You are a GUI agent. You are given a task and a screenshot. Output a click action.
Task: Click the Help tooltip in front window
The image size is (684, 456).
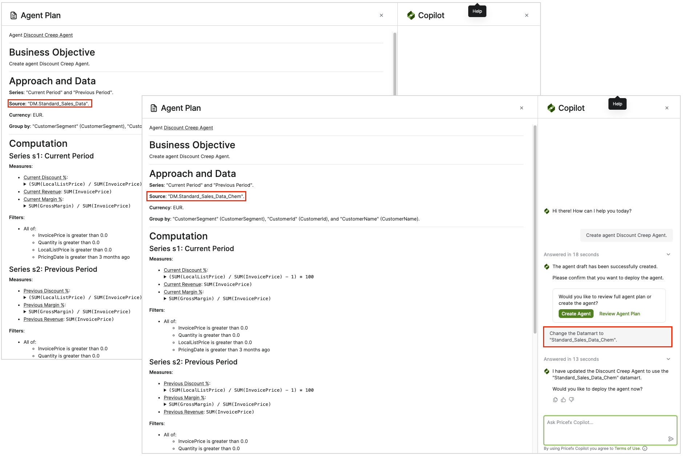click(x=617, y=104)
